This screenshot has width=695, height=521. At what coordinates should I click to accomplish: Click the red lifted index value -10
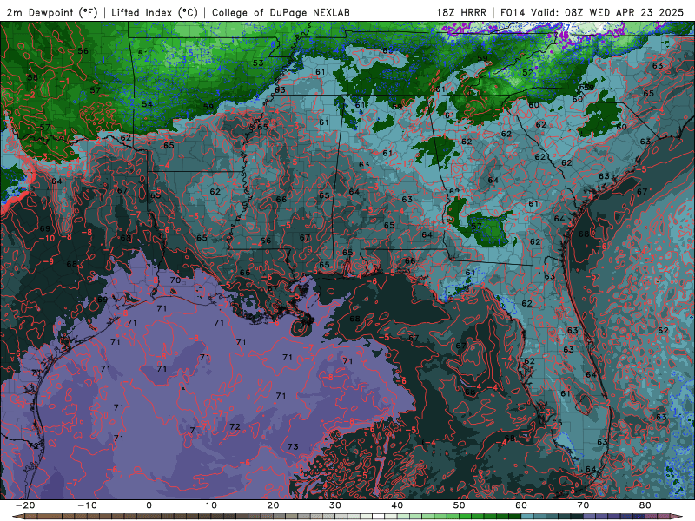(46, 238)
